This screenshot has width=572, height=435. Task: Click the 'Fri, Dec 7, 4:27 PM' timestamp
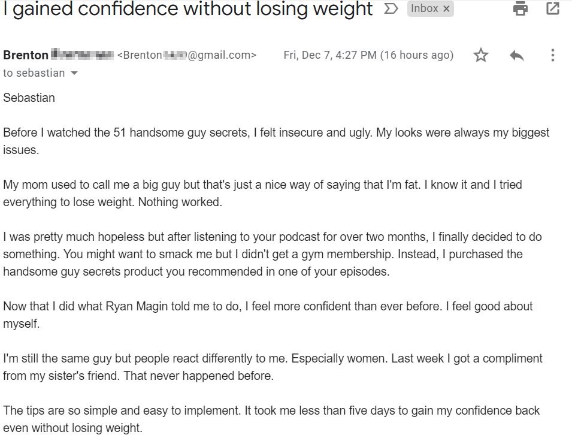pyautogui.click(x=330, y=55)
